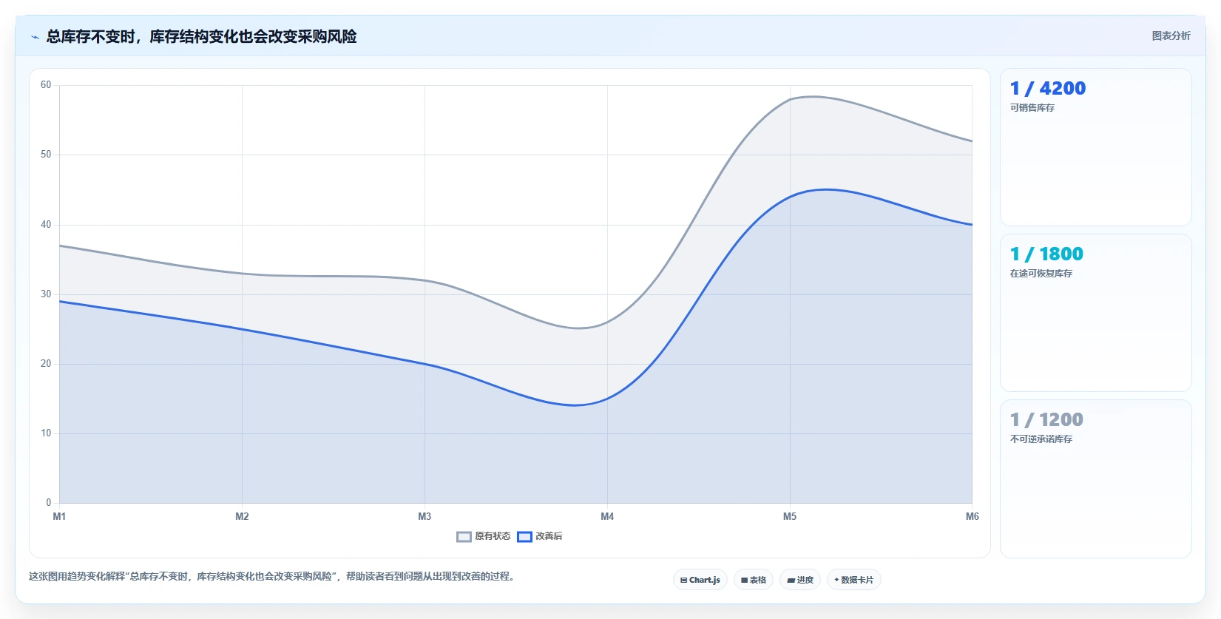Select the 可销售库存 1/4200 card

point(1095,147)
